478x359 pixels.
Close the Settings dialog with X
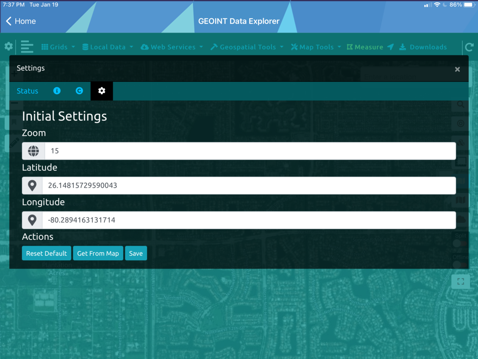(457, 69)
